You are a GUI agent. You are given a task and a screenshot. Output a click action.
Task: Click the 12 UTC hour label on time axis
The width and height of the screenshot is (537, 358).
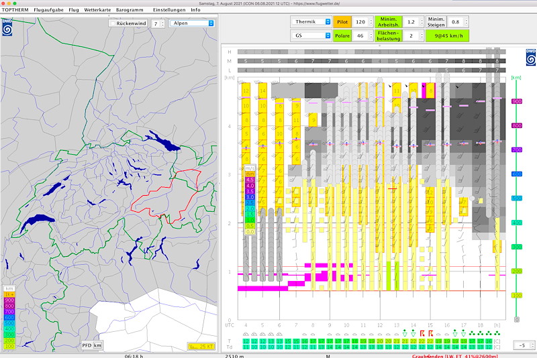click(x=380, y=325)
